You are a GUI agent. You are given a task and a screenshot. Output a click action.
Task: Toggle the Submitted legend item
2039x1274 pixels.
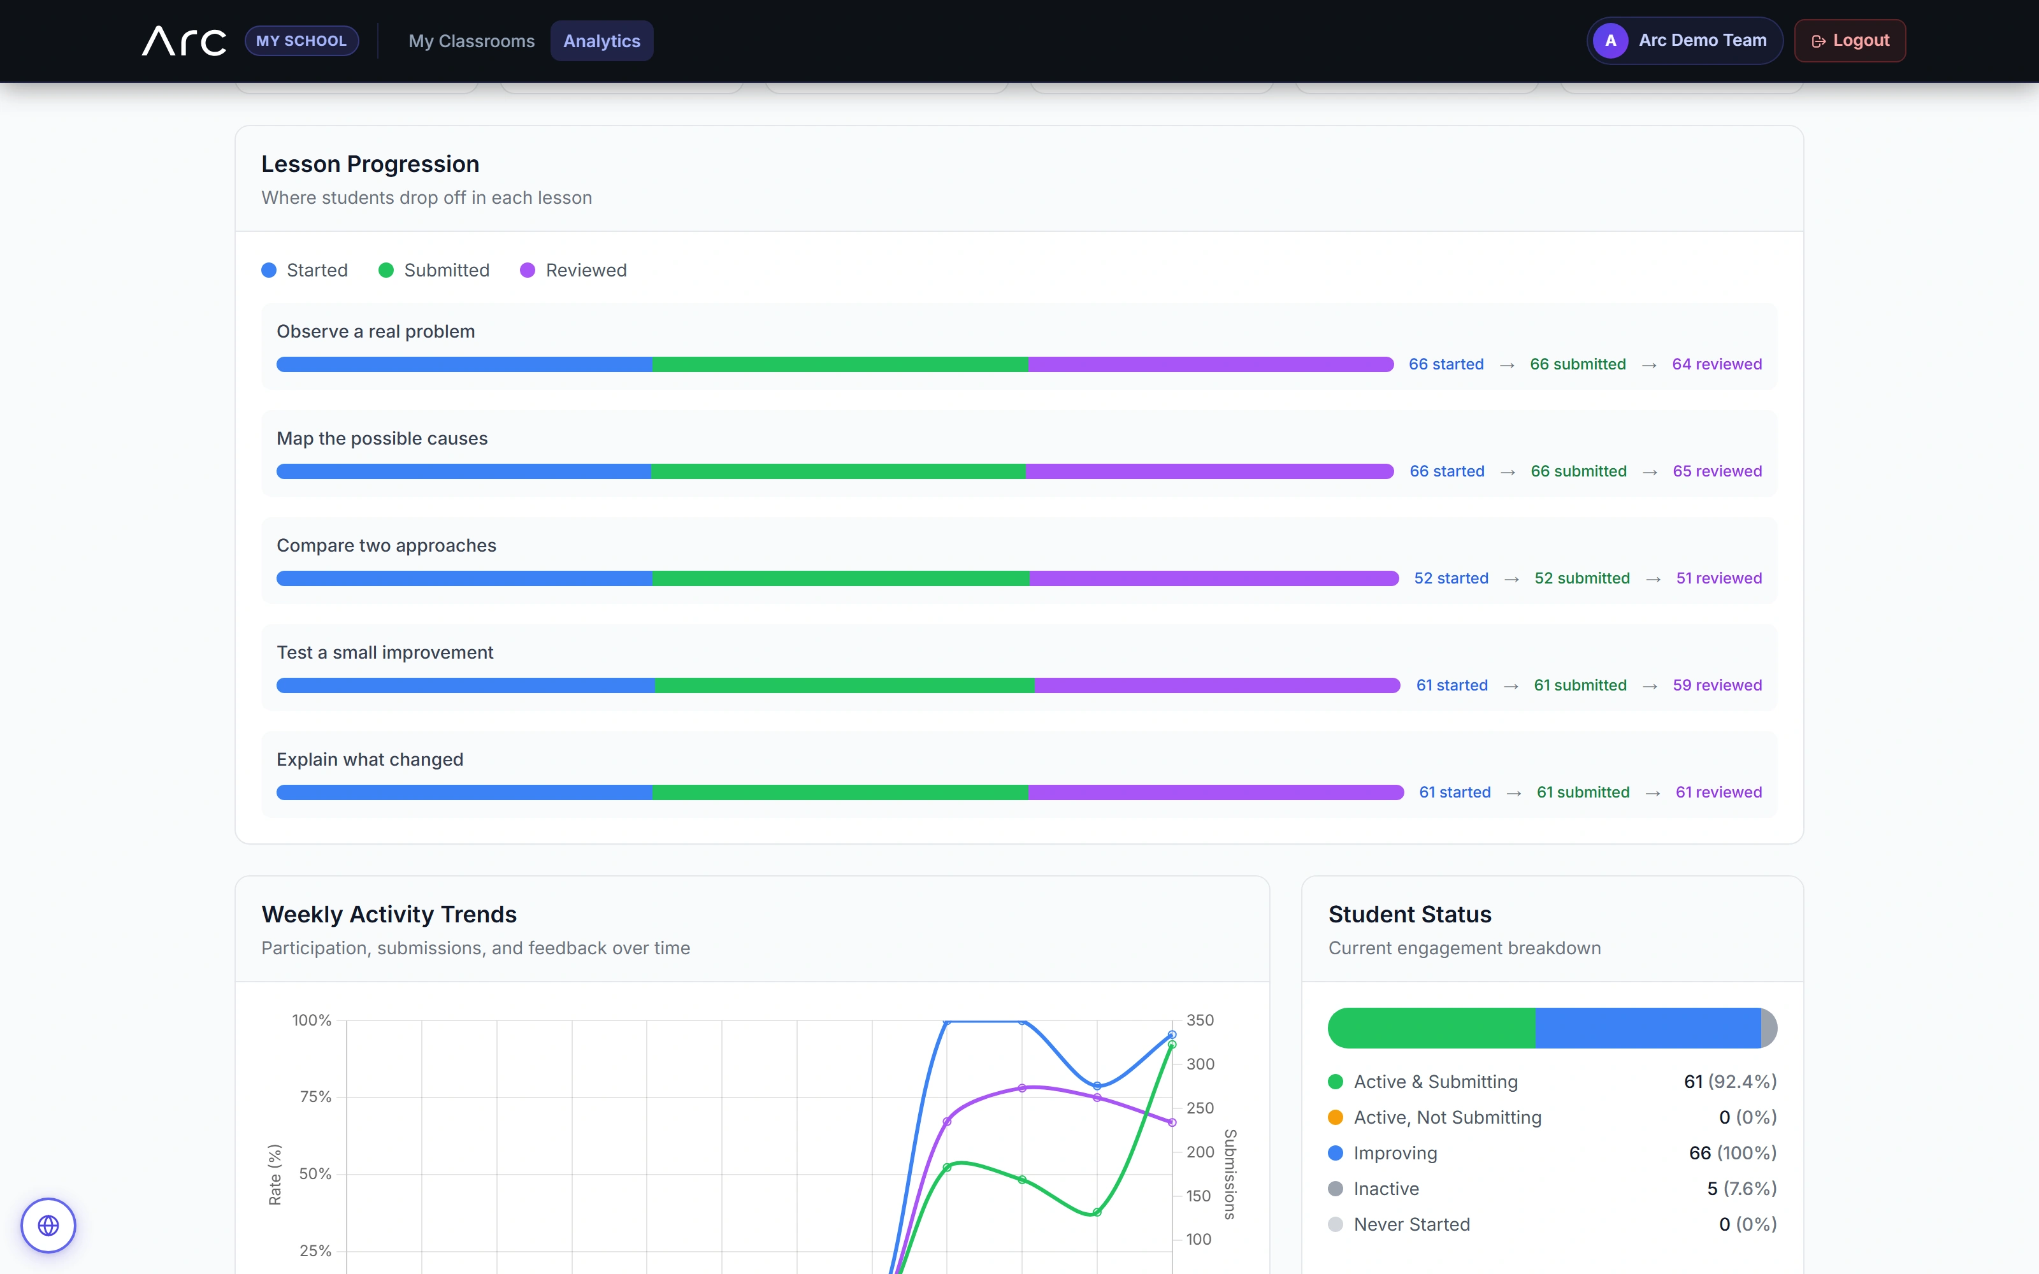coord(434,269)
